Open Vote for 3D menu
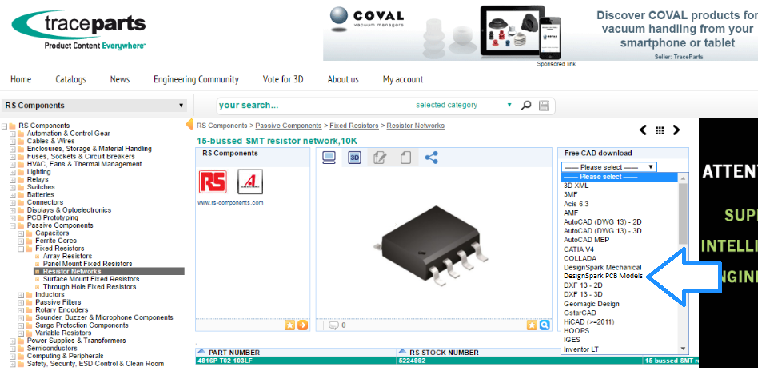The height and width of the screenshot is (379, 758). (283, 79)
